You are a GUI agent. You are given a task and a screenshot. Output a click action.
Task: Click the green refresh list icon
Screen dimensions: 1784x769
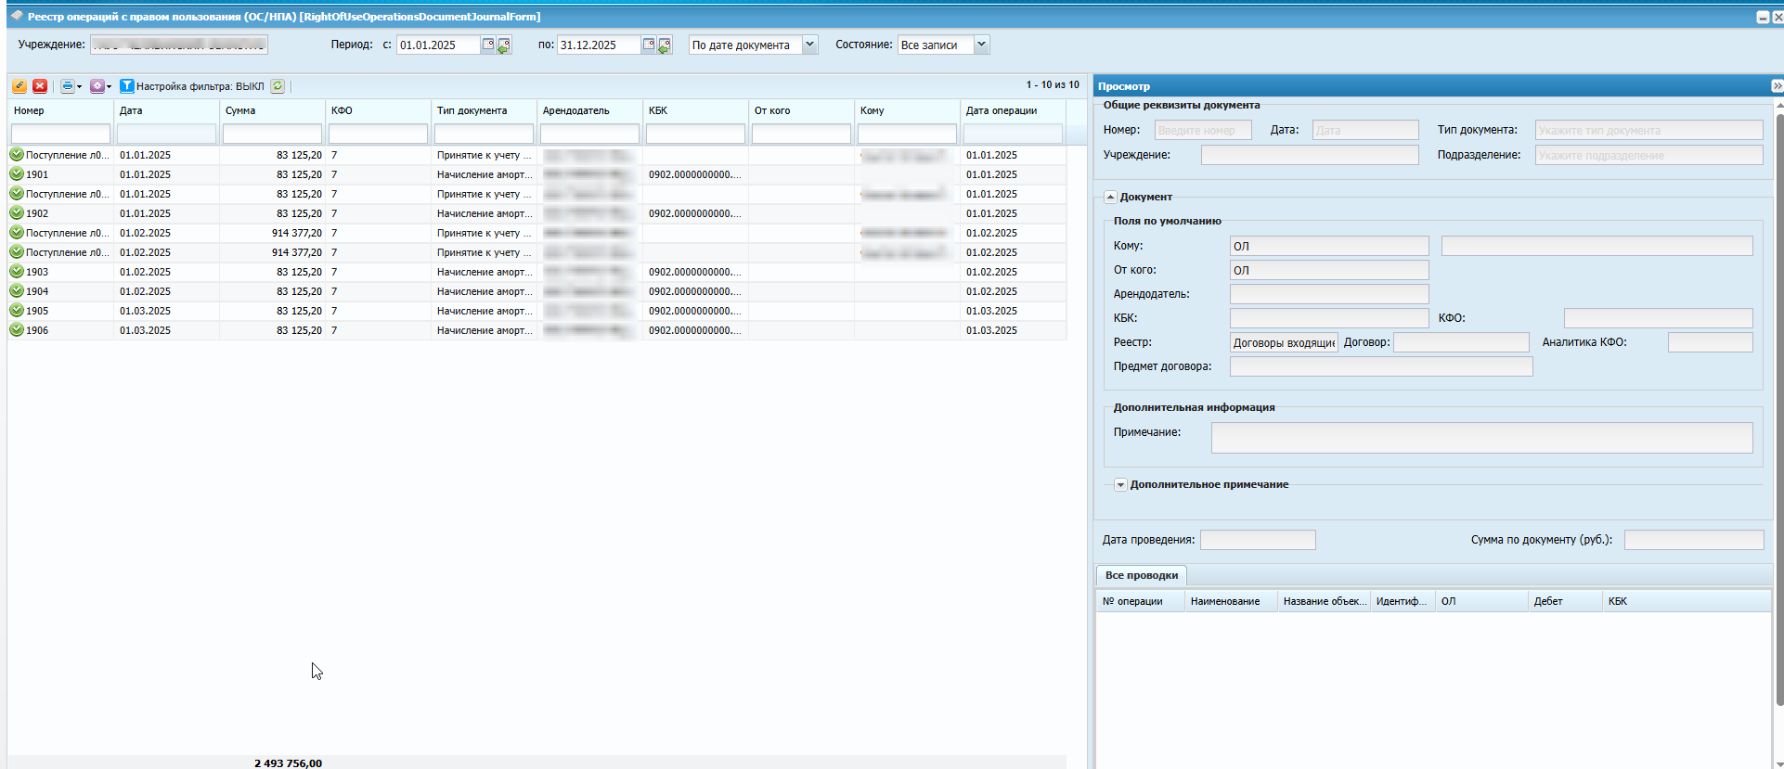(x=278, y=86)
